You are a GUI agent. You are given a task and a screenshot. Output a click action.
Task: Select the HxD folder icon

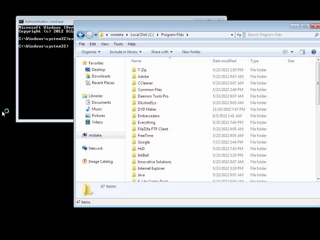tap(134, 148)
